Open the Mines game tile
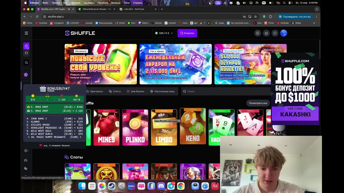The image size is (344, 193). pos(106,127)
